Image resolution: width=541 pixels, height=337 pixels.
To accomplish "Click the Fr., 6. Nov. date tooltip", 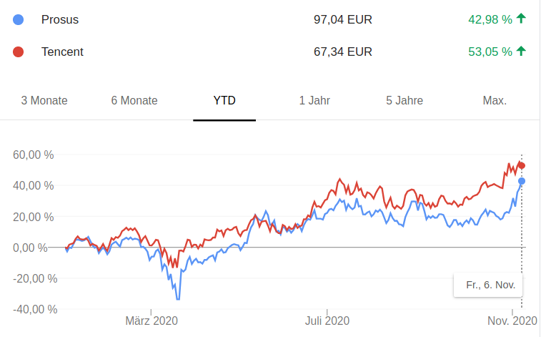I will tap(490, 285).
